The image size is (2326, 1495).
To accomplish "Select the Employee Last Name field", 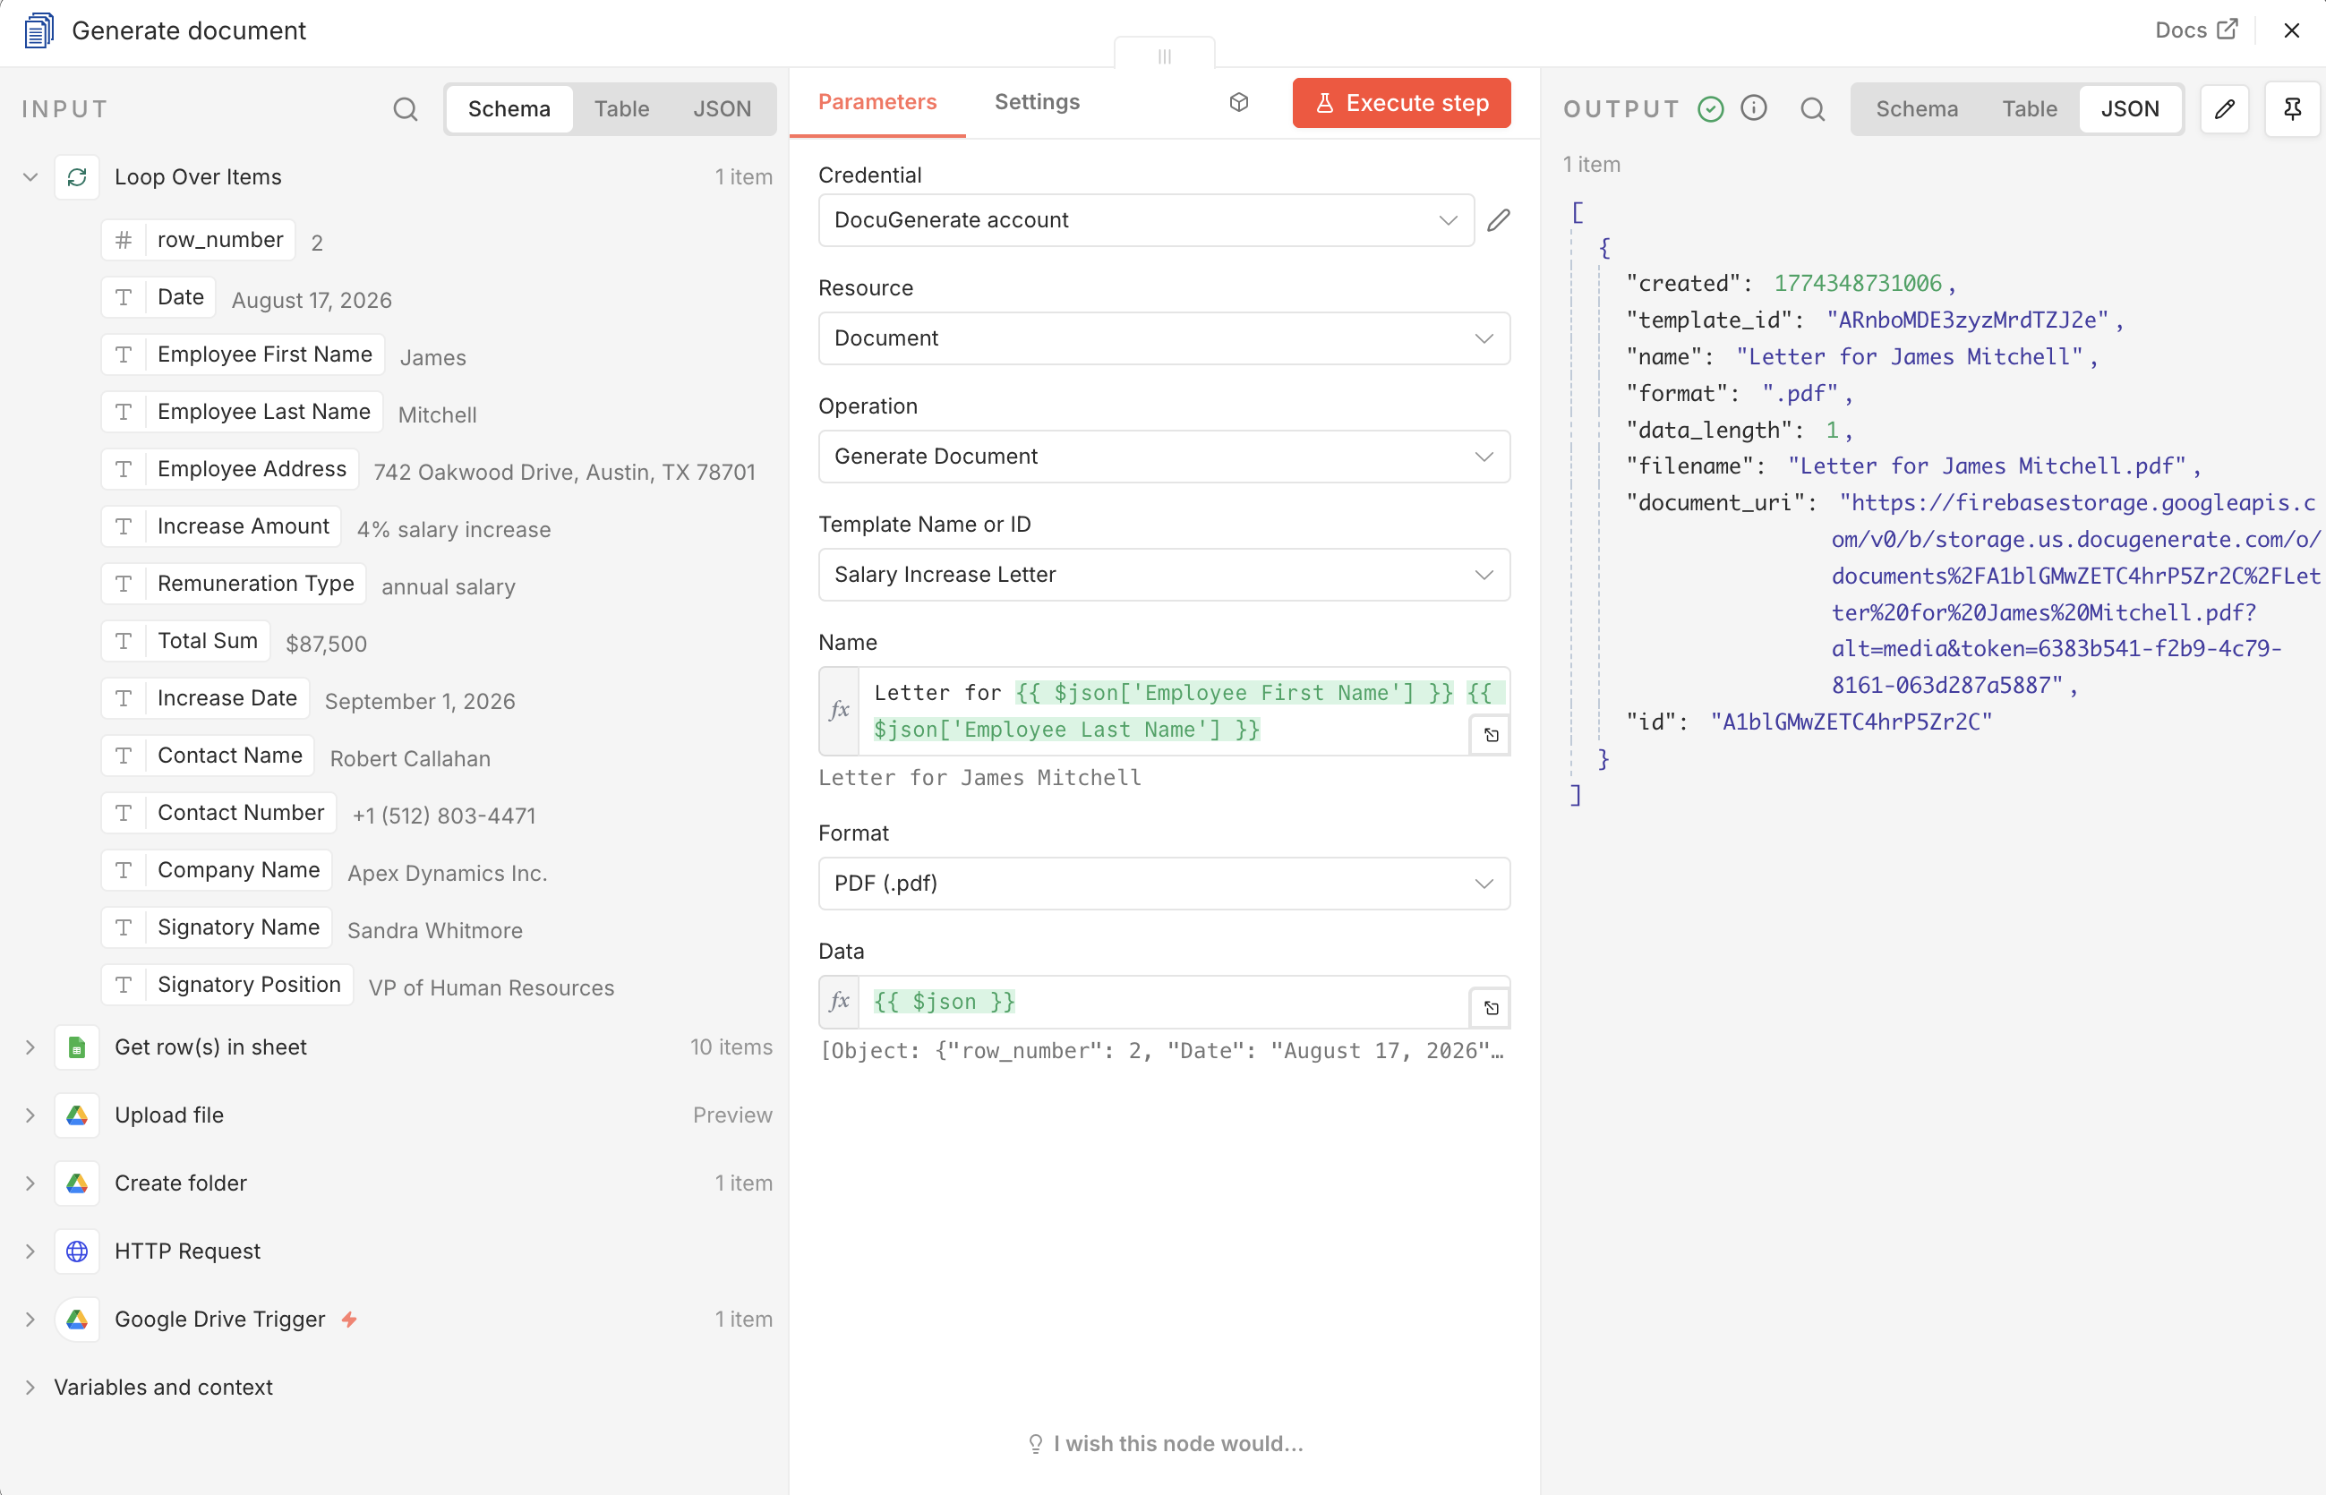I will pos(242,412).
